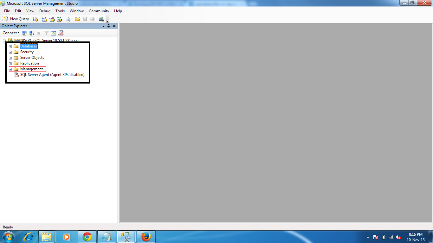
Task: Open Google Chrome from taskbar
Action: [x=87, y=237]
